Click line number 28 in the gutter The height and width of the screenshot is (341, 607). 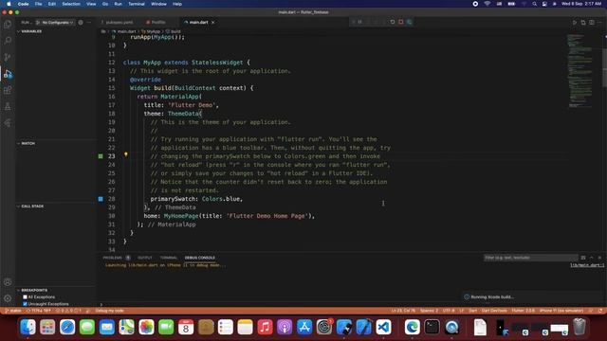[x=112, y=199]
